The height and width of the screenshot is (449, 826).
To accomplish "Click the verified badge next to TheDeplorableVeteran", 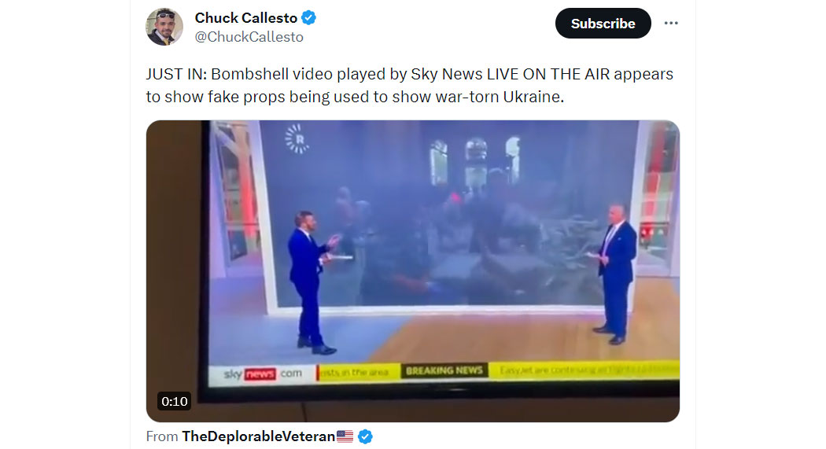I will pyautogui.click(x=365, y=436).
